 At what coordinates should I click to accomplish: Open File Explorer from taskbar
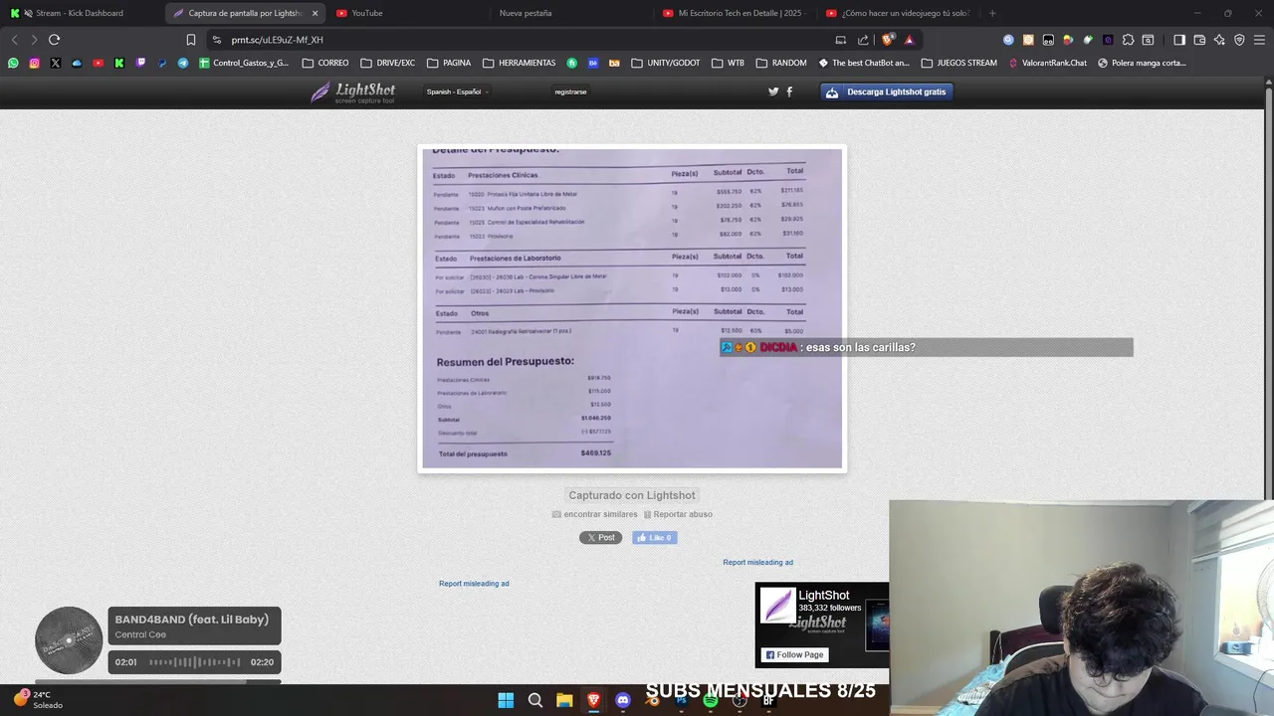pyautogui.click(x=564, y=700)
